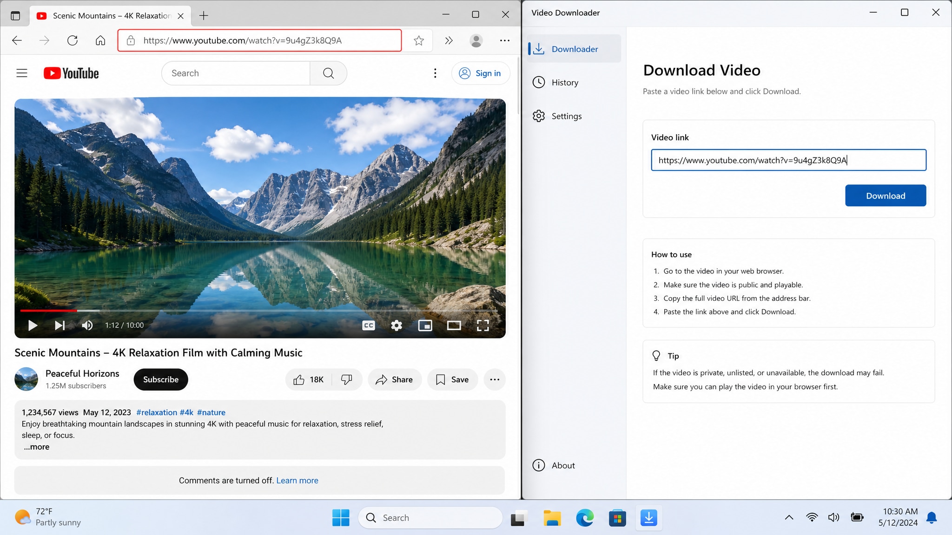This screenshot has height=535, width=952.
Task: Open the YouTube hamburger guide menu
Action: point(22,73)
